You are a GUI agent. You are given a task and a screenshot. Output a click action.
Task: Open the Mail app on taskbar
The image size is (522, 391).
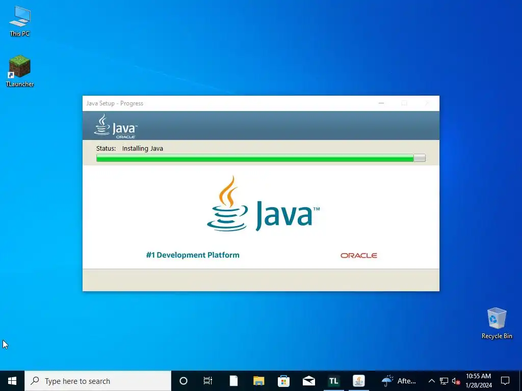(308, 381)
